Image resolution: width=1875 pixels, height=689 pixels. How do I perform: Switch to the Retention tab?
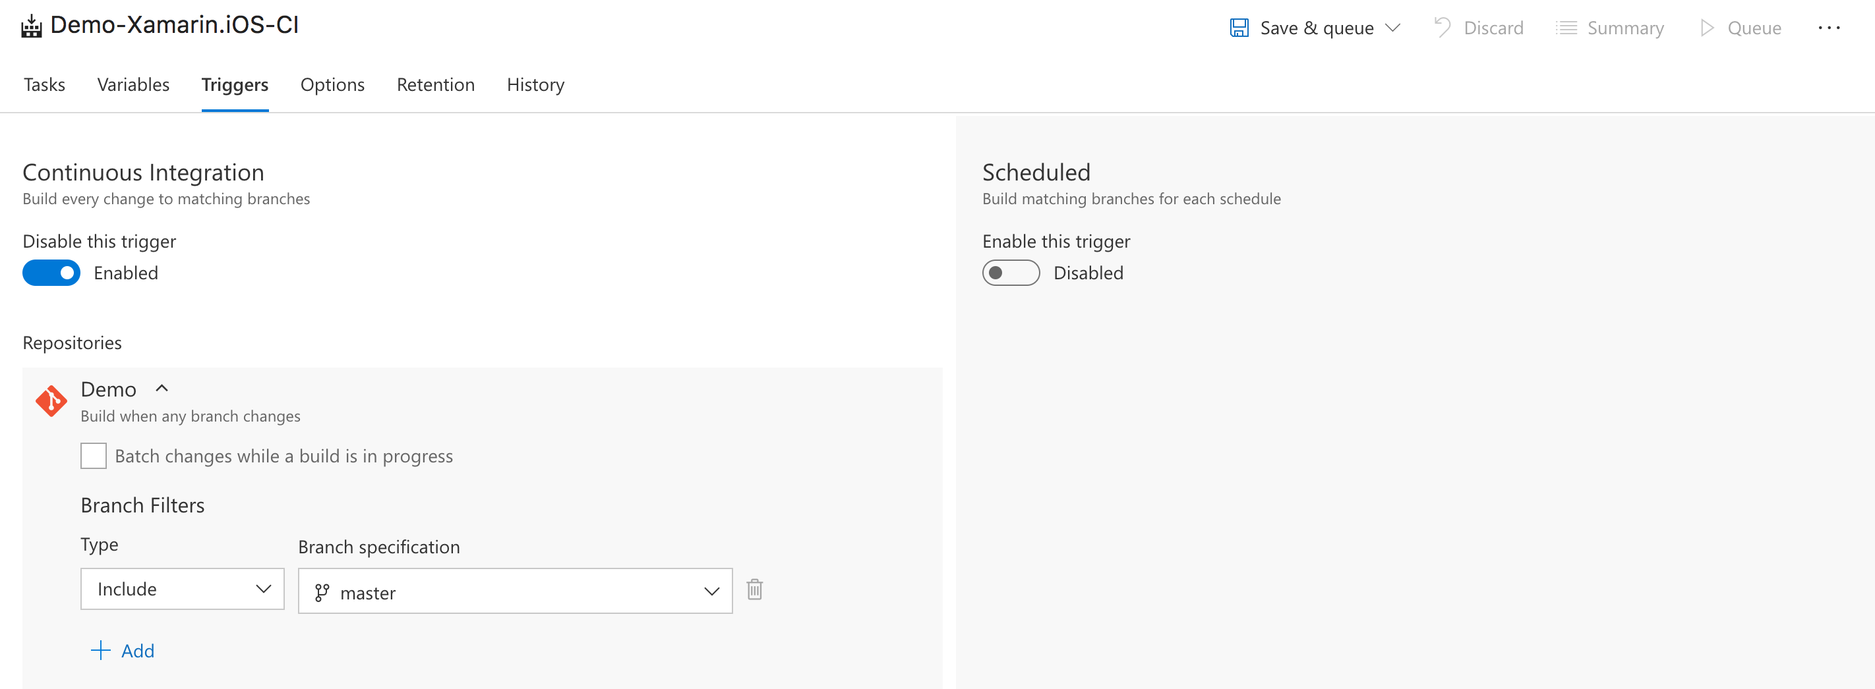435,84
